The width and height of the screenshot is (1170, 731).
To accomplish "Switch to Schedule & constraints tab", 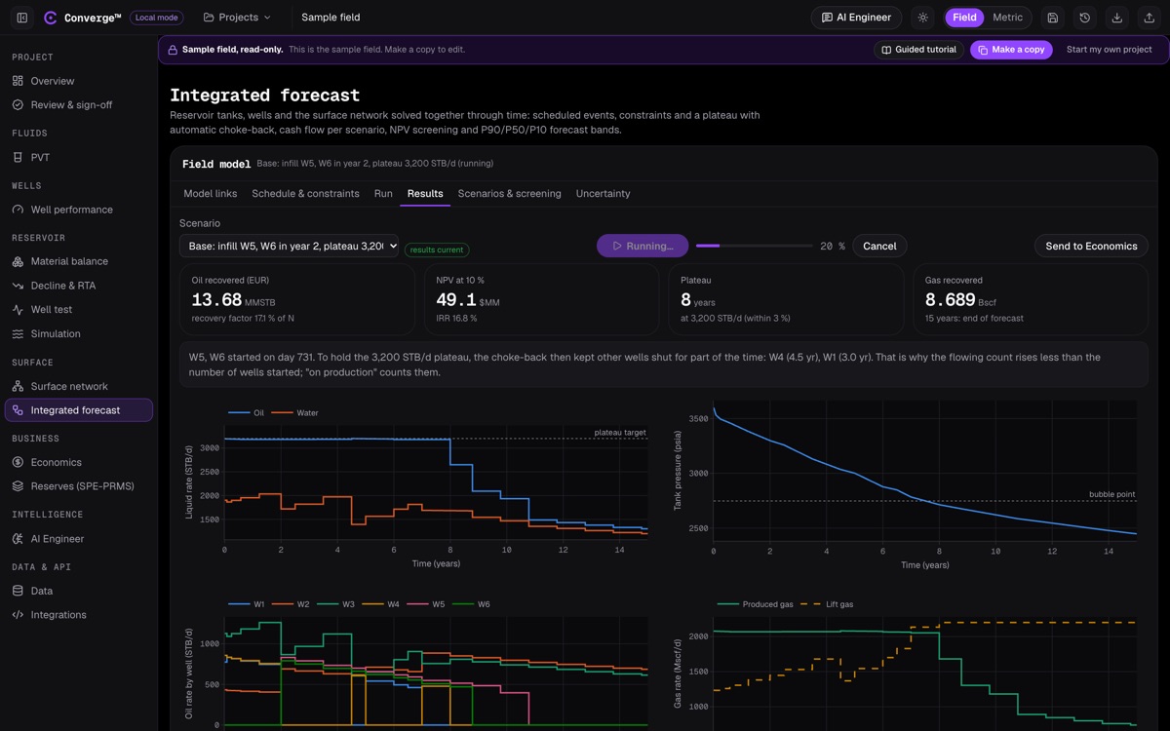I will [x=305, y=194].
